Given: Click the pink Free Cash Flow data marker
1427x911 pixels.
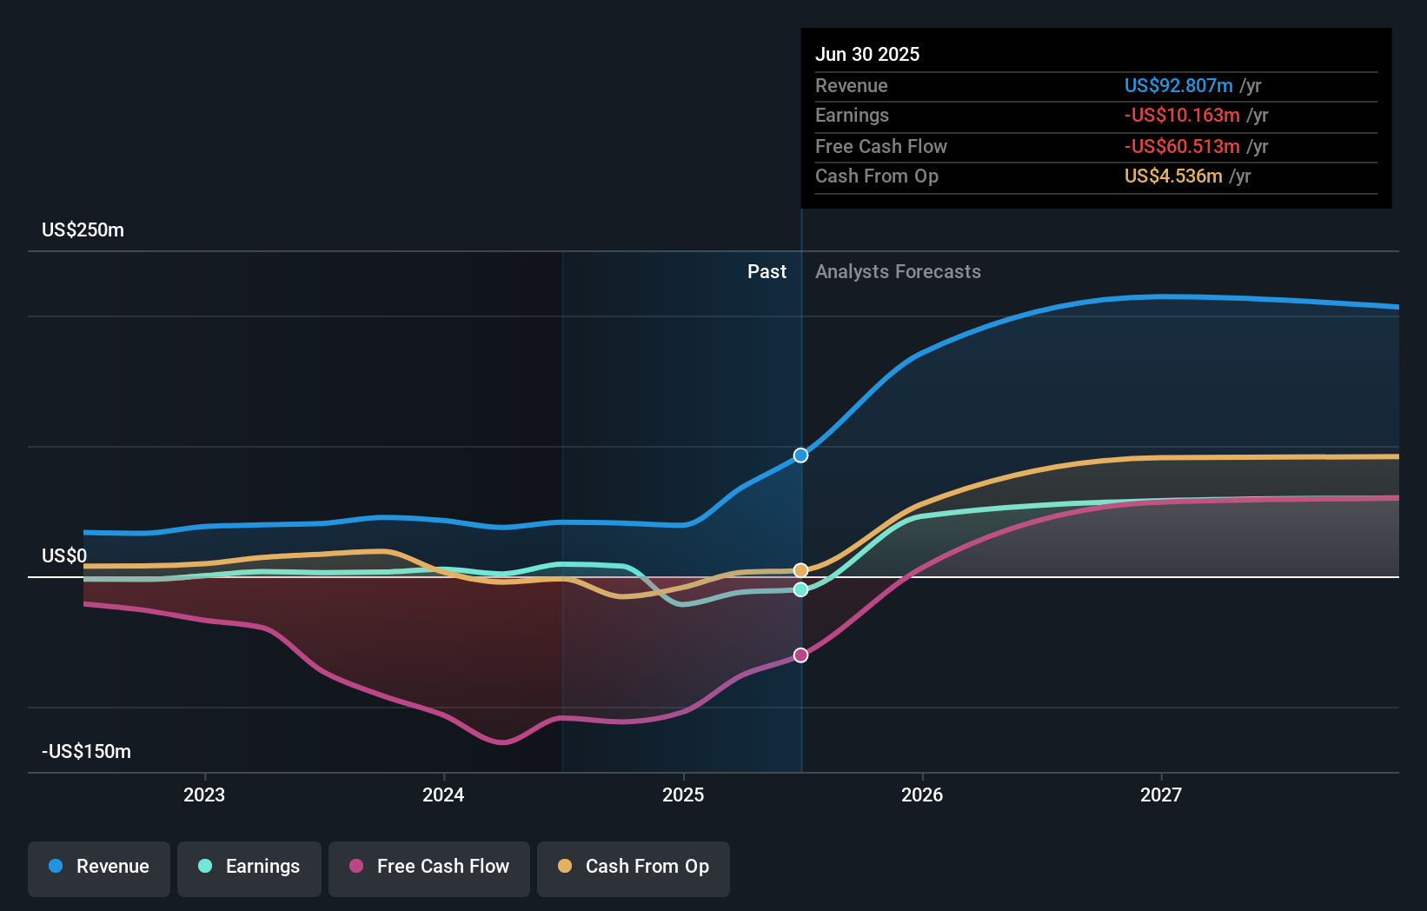Looking at the screenshot, I should 800,655.
